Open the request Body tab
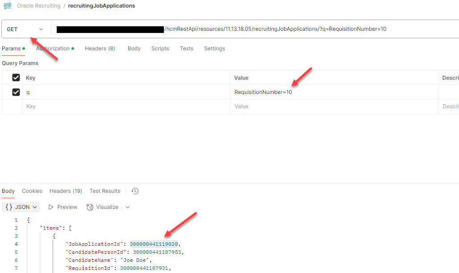Screen dimensions: 459x273 134,49
